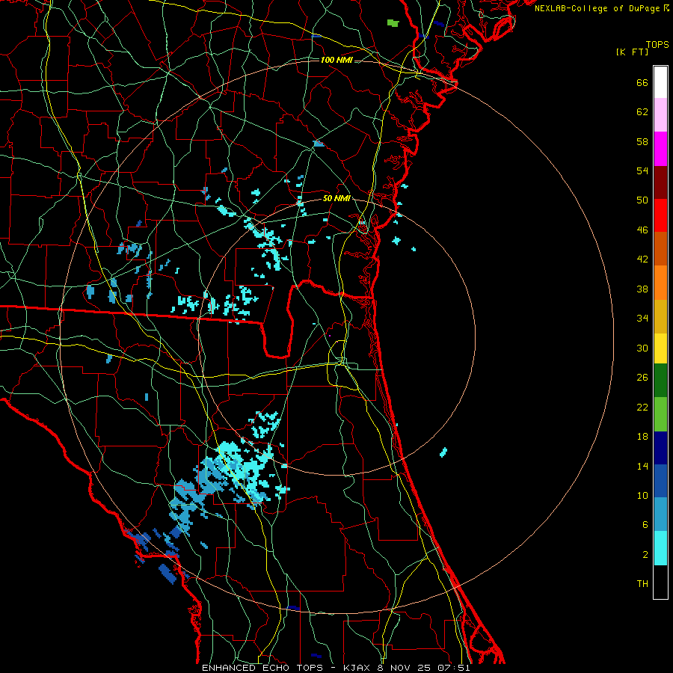
Task: Click the 62 legend value
Action: [x=642, y=112]
